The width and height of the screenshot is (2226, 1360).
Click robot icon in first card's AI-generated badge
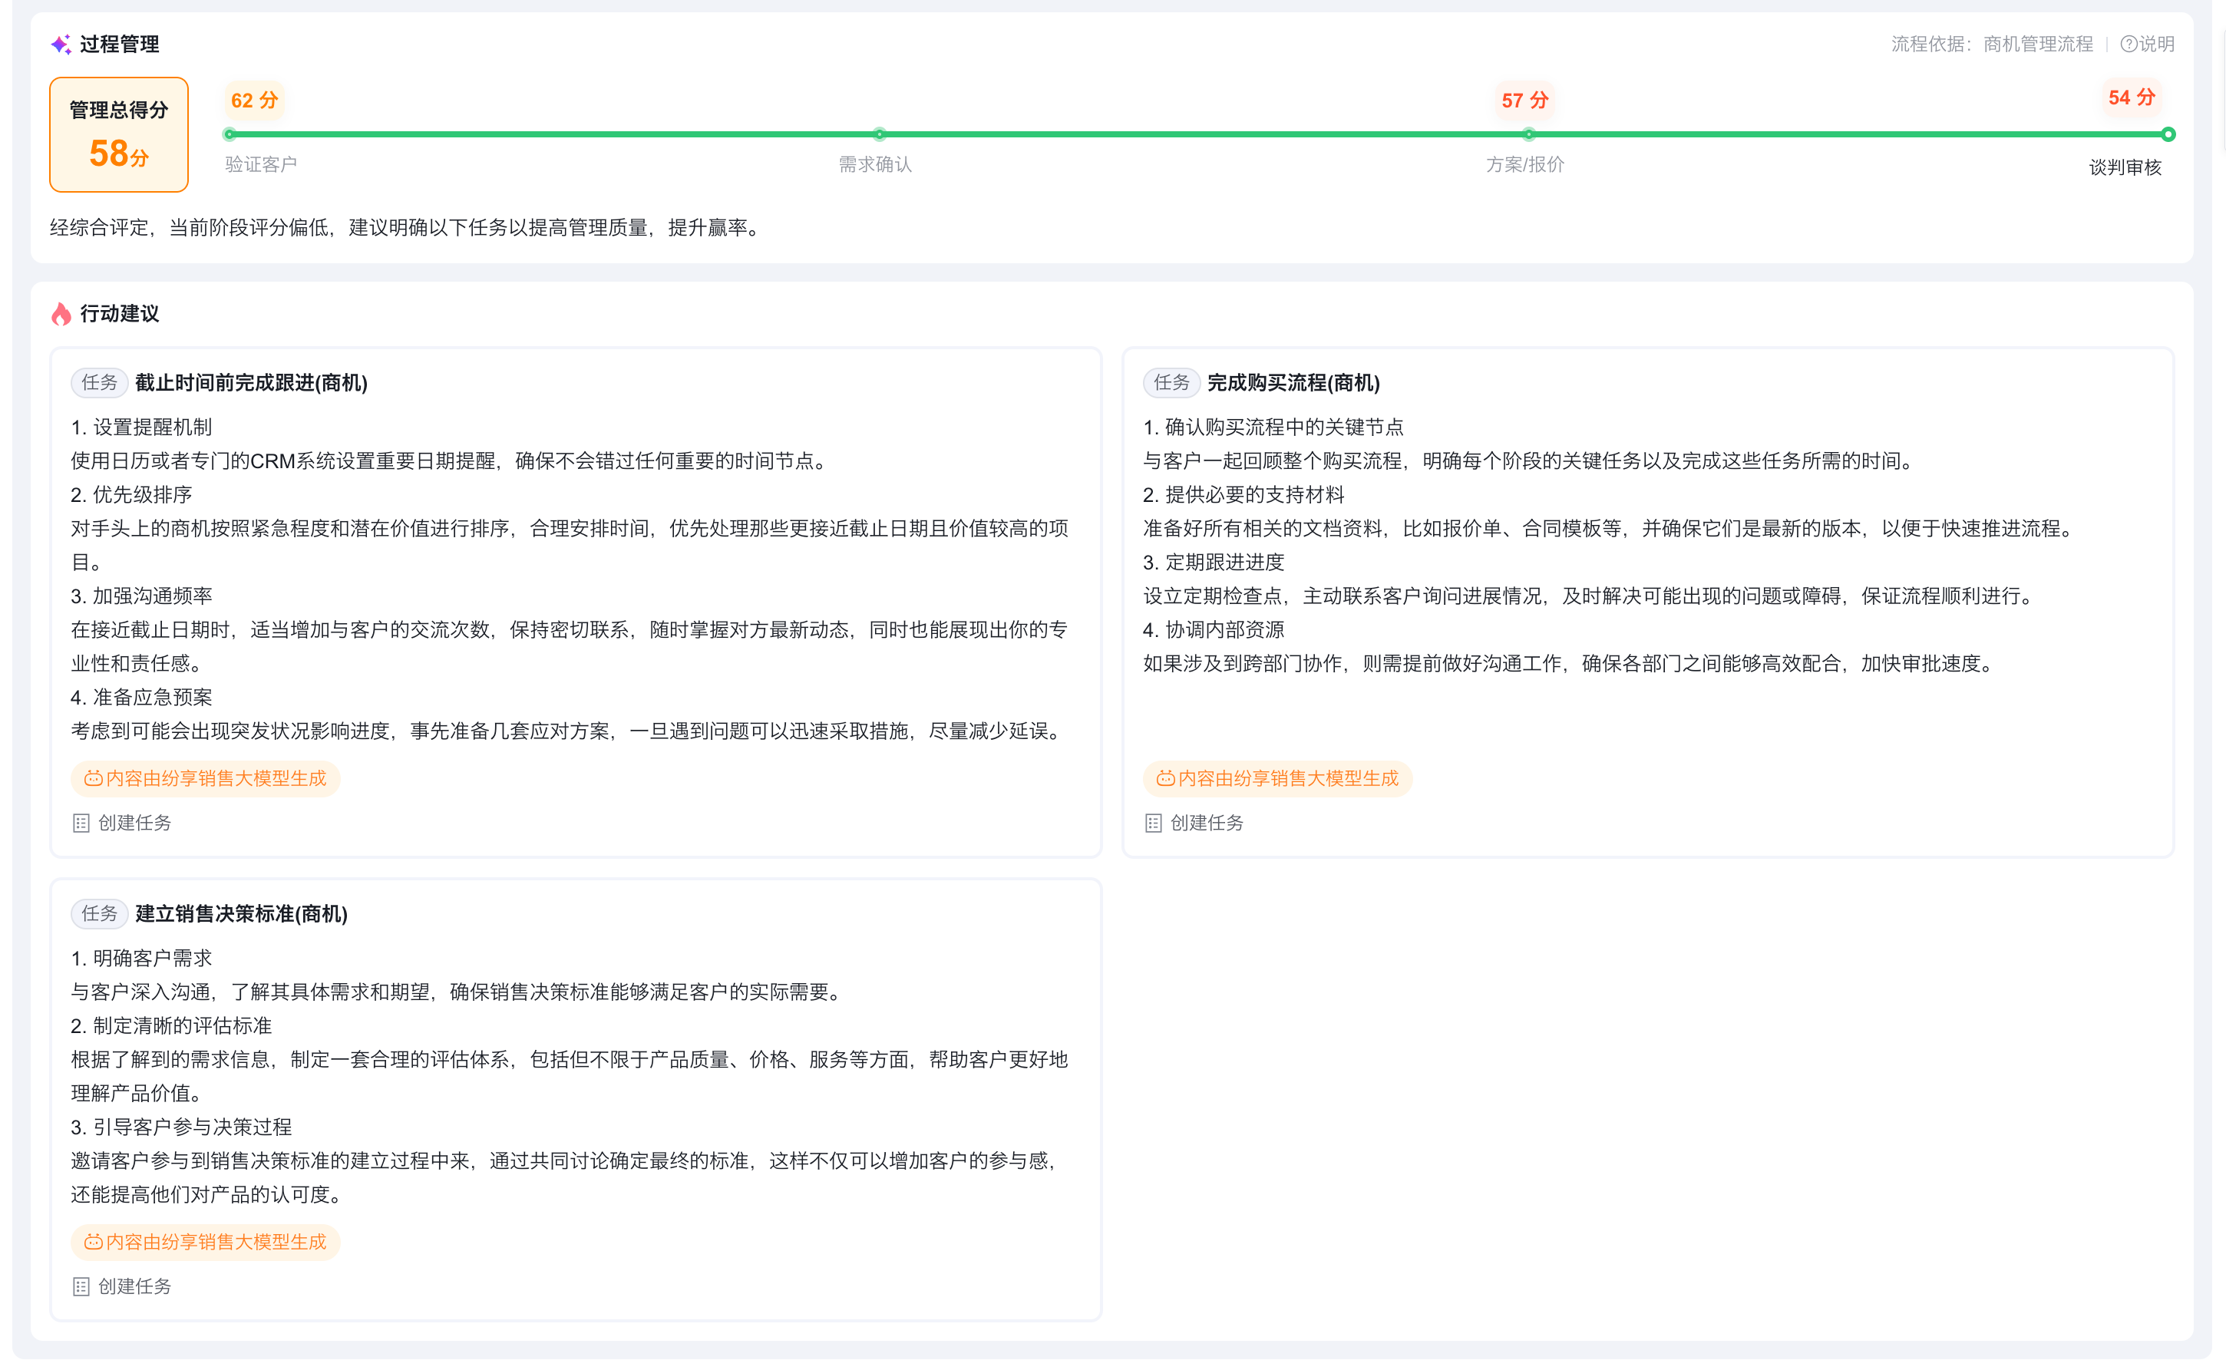coord(93,778)
